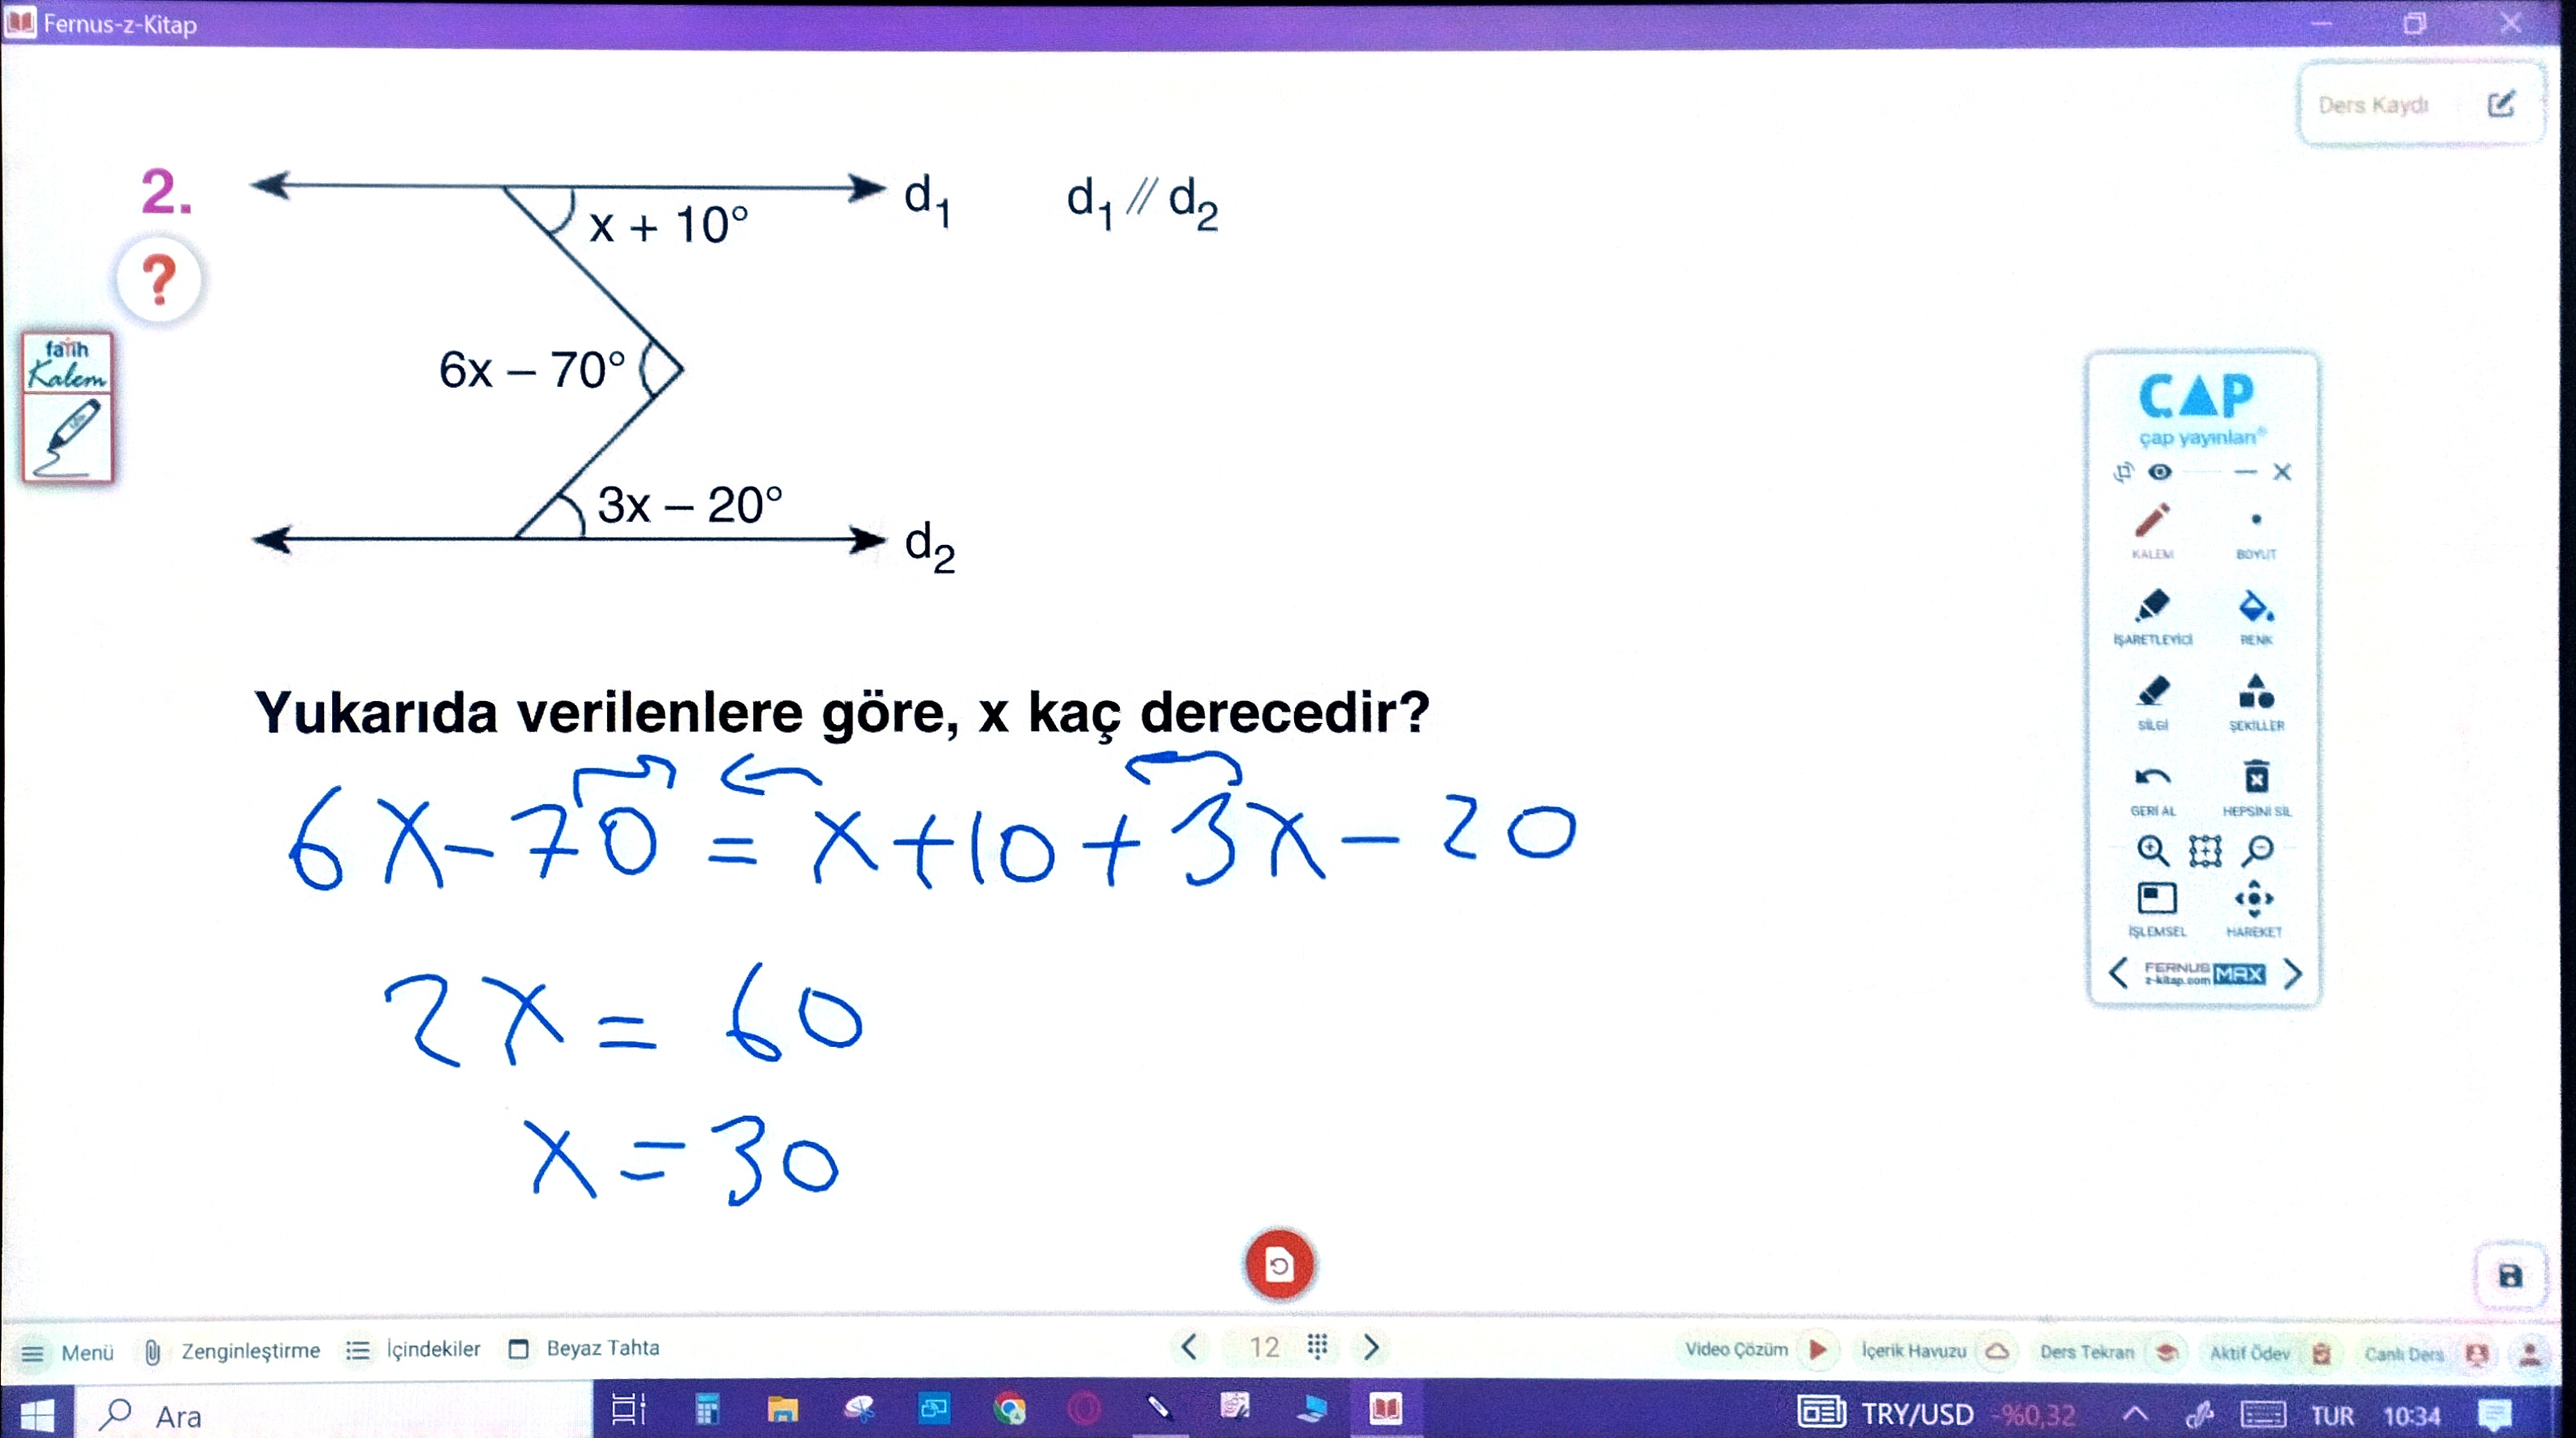The height and width of the screenshot is (1438, 2576).
Task: Expand Windows system tray hidden icons
Action: point(2135,1414)
